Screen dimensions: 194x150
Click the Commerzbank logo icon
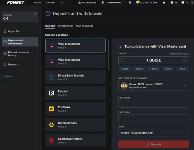pos(51,124)
